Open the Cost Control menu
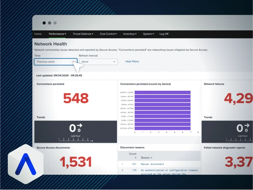Image resolution: width=253 pixels, height=190 pixels. click(108, 34)
